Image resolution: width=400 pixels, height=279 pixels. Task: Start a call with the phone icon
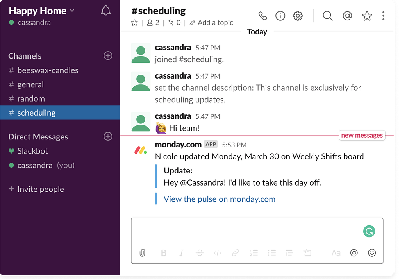click(x=263, y=16)
